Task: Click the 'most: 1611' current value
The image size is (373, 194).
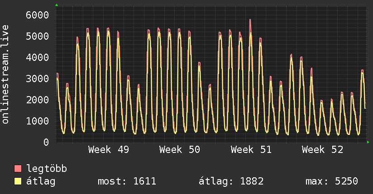Action: click(127, 181)
